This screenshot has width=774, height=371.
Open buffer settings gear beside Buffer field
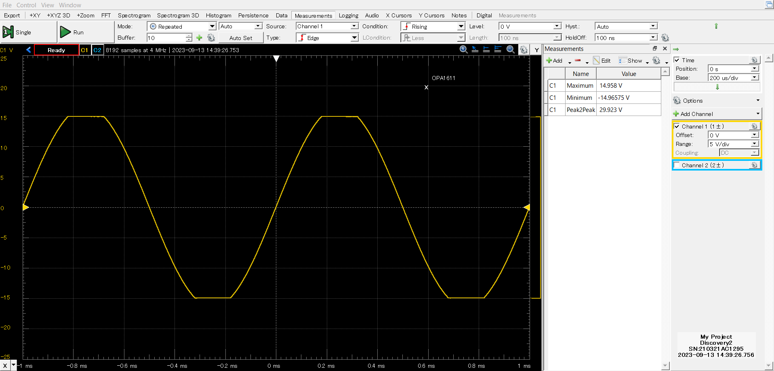pos(211,38)
